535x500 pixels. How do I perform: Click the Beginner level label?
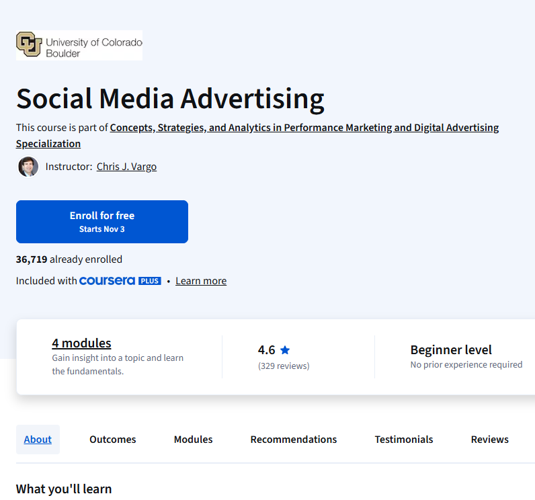pos(451,350)
